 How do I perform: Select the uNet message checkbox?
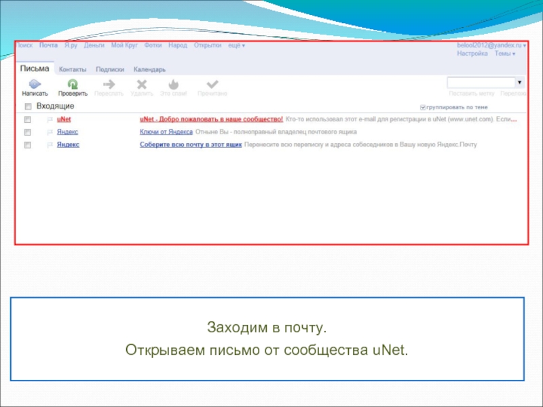click(x=27, y=119)
